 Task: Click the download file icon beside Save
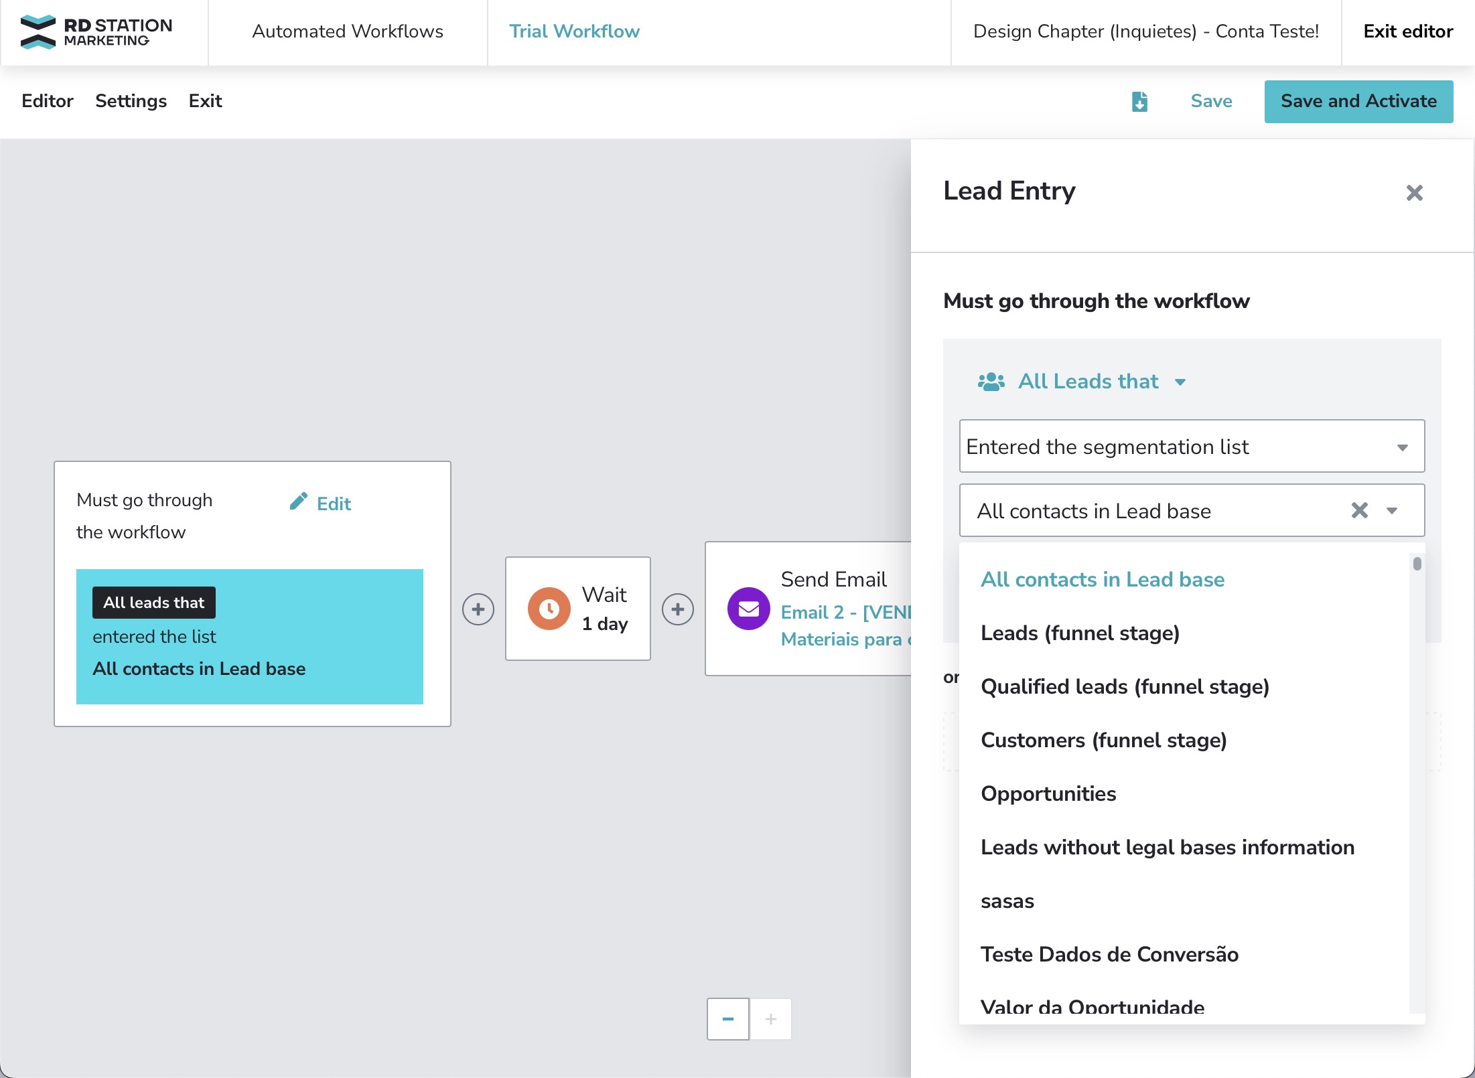pyautogui.click(x=1139, y=102)
